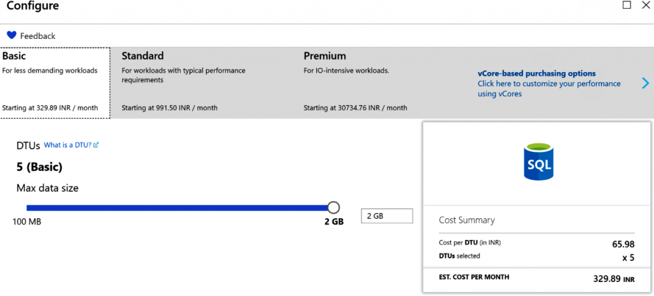Select the Basic pricing tier tab
The image size is (654, 296).
55,83
